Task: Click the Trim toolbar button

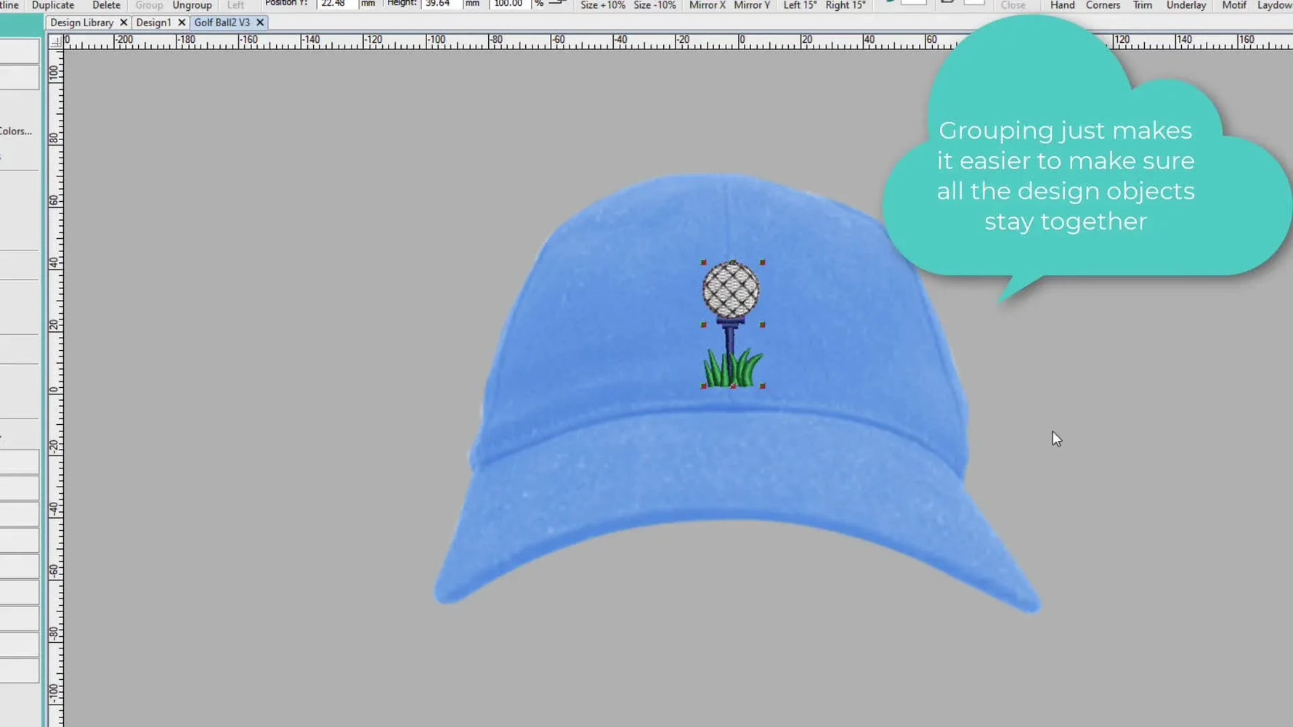Action: coord(1143,5)
